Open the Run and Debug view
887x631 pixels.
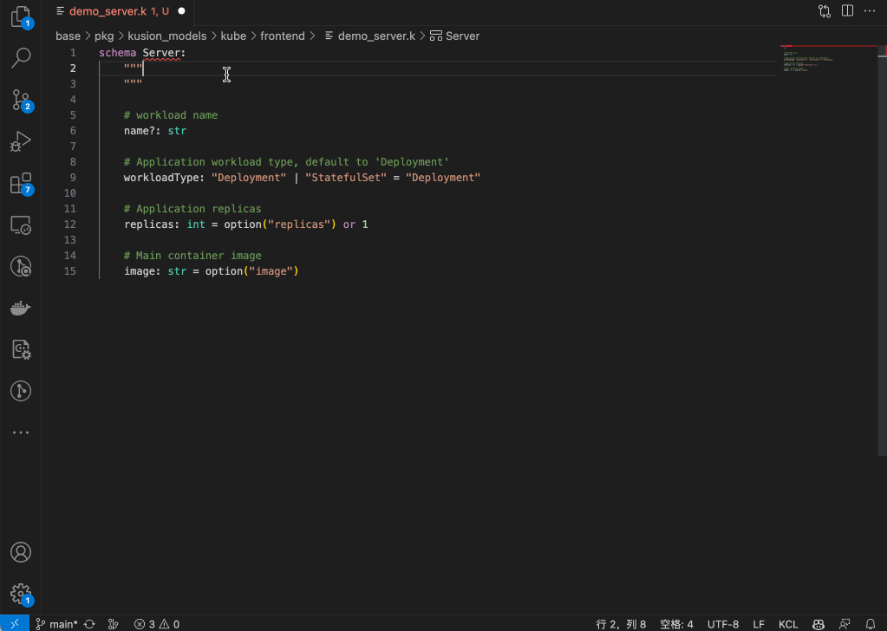click(x=20, y=141)
